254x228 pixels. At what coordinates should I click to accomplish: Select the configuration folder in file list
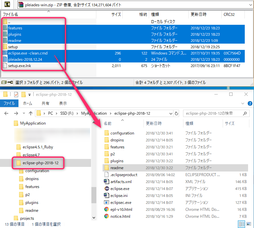coord(175,133)
